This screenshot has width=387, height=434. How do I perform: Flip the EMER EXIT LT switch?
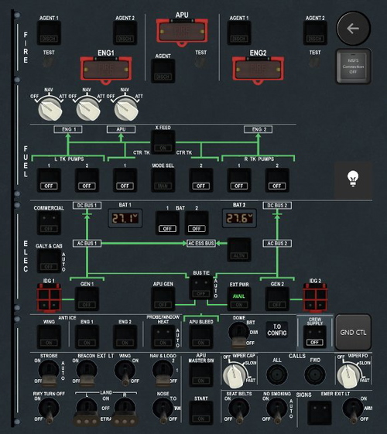353,411
